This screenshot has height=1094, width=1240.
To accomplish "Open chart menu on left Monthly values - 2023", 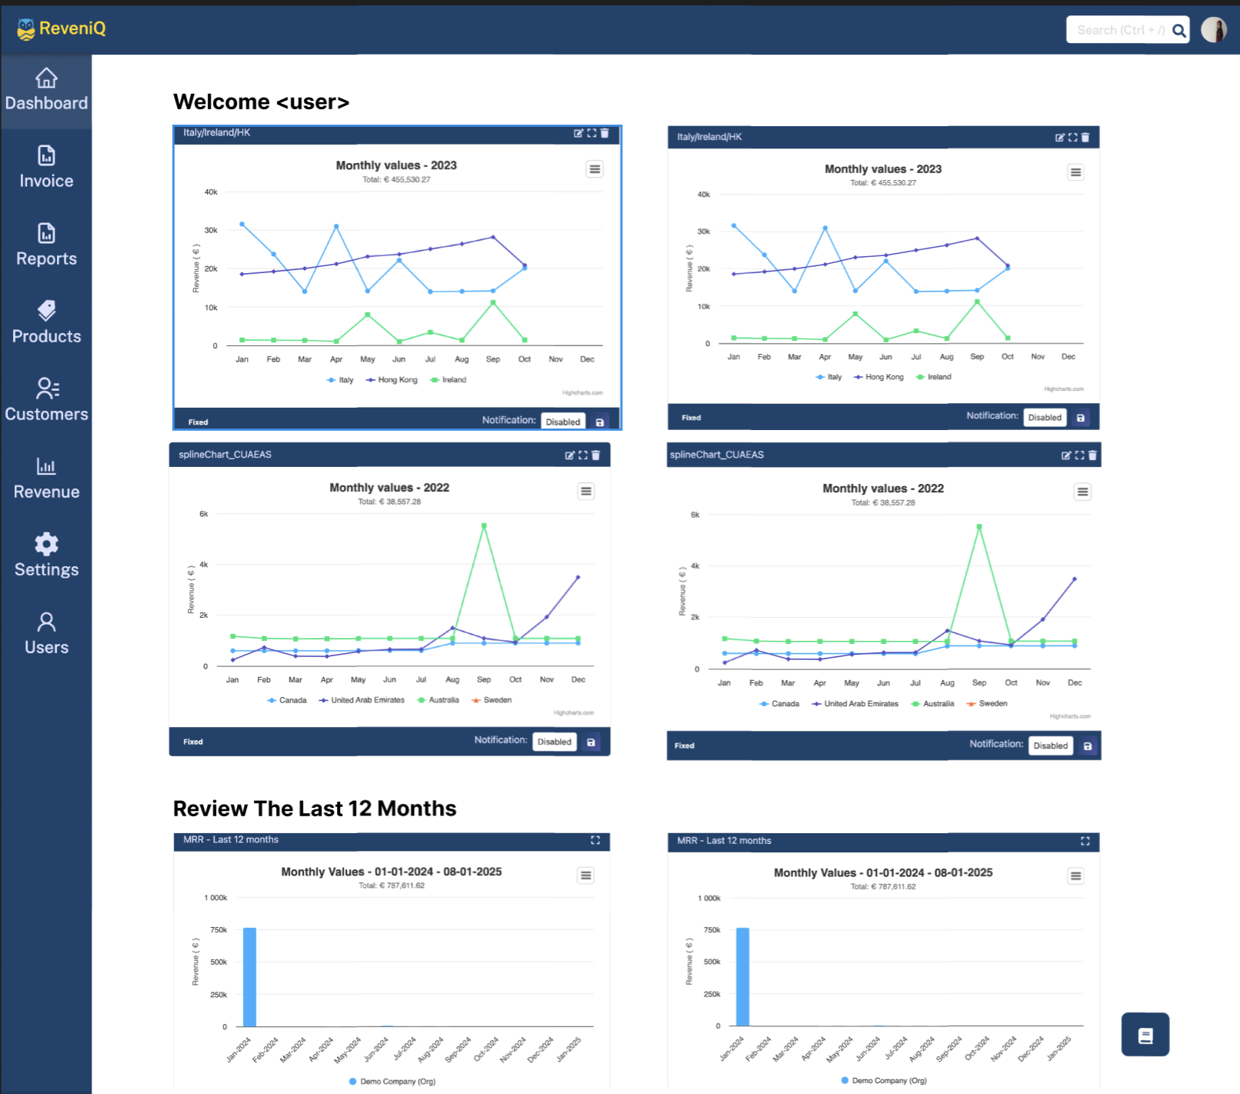I will (x=595, y=169).
